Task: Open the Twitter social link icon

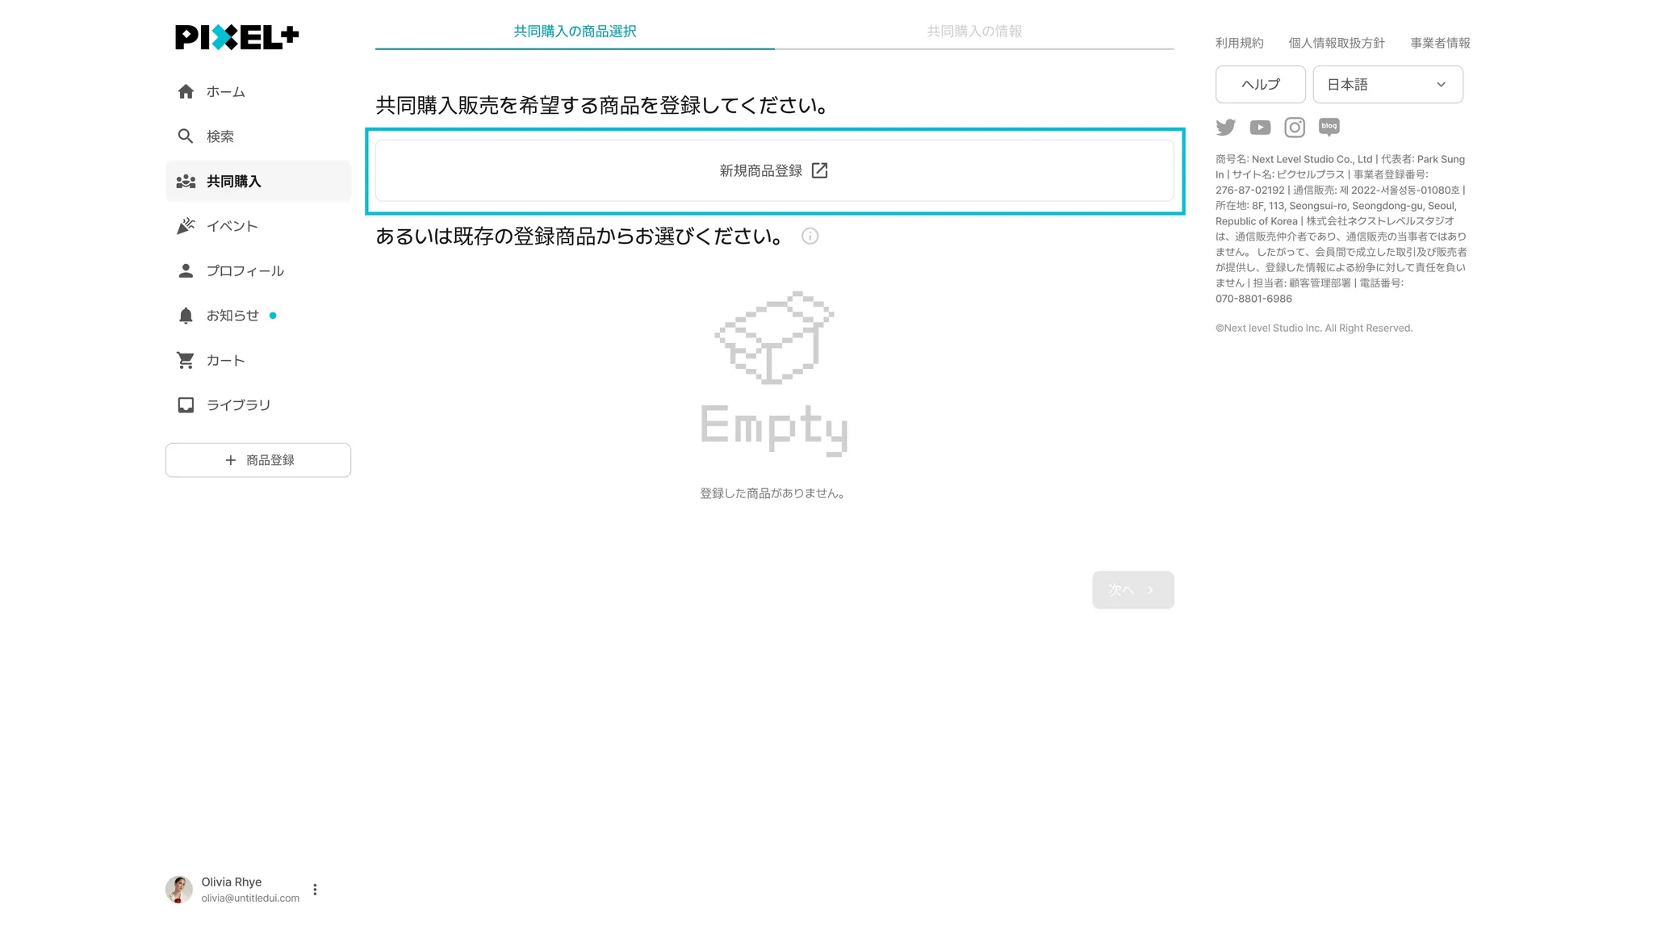Action: pyautogui.click(x=1225, y=128)
